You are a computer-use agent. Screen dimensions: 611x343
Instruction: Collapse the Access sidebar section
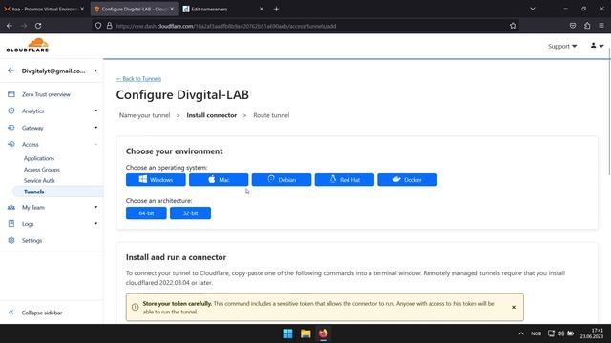[x=53, y=144]
